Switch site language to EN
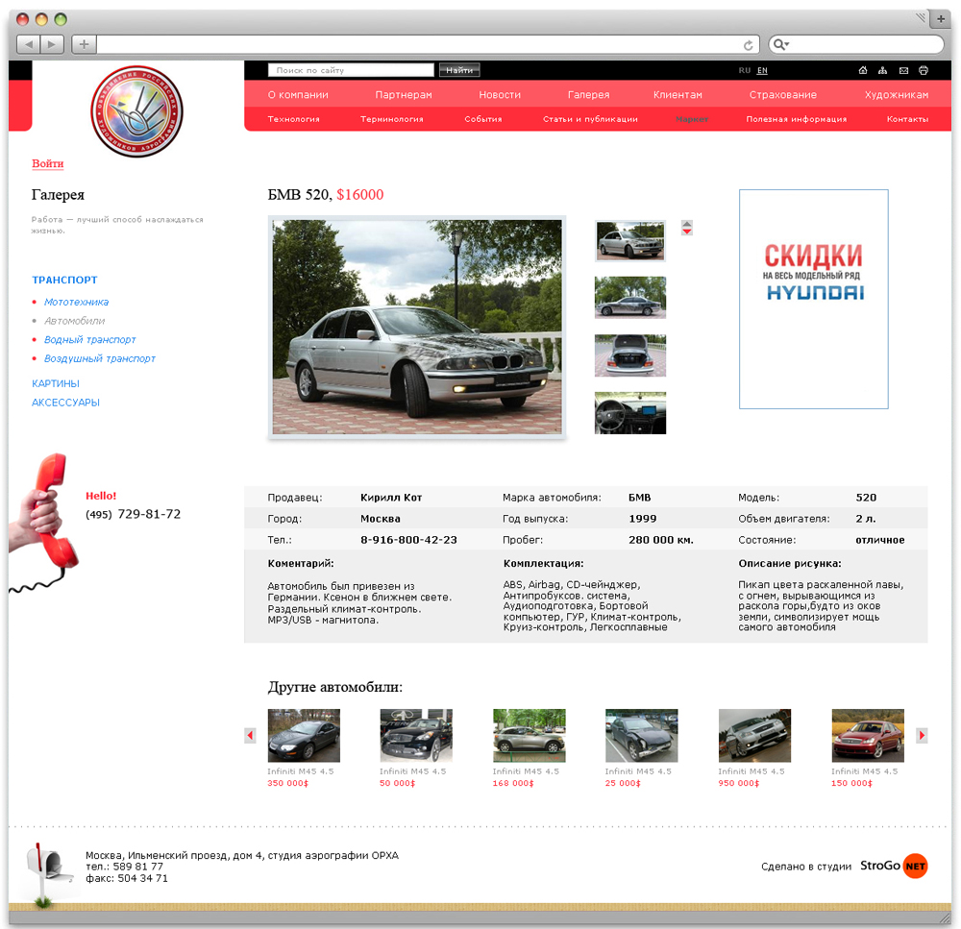Image resolution: width=961 pixels, height=929 pixels. coord(762,70)
